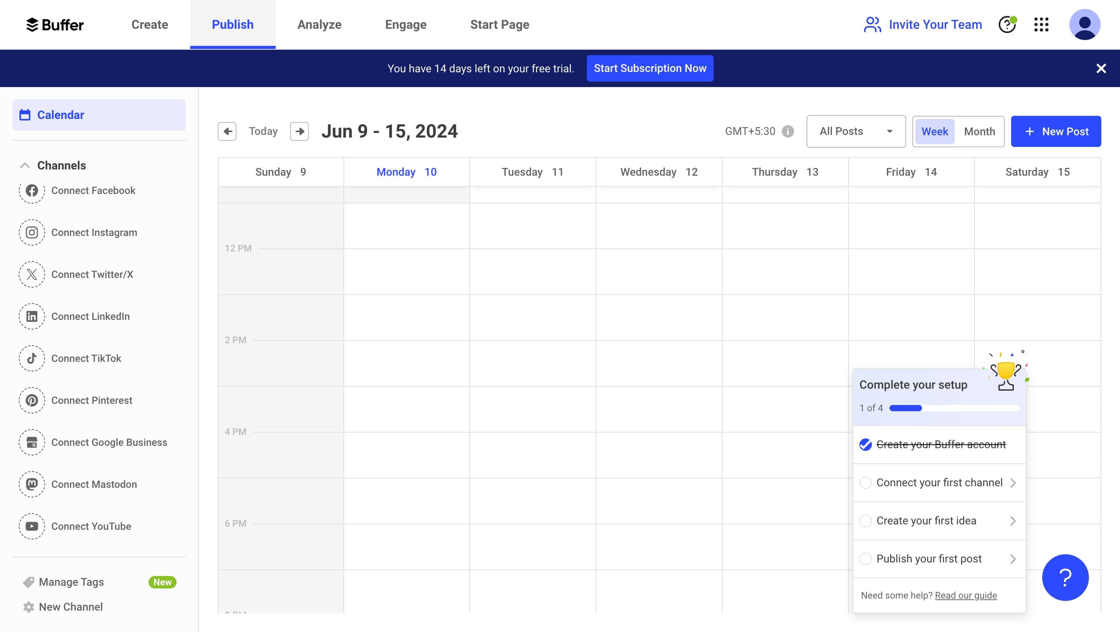The image size is (1120, 632).
Task: Click Connect Facebook label
Action: click(93, 190)
